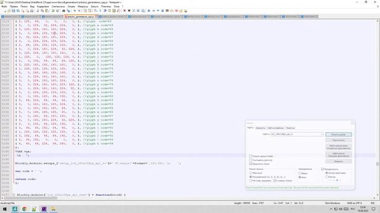Enable Учитывать регистр checkbox

[x=251, y=160]
